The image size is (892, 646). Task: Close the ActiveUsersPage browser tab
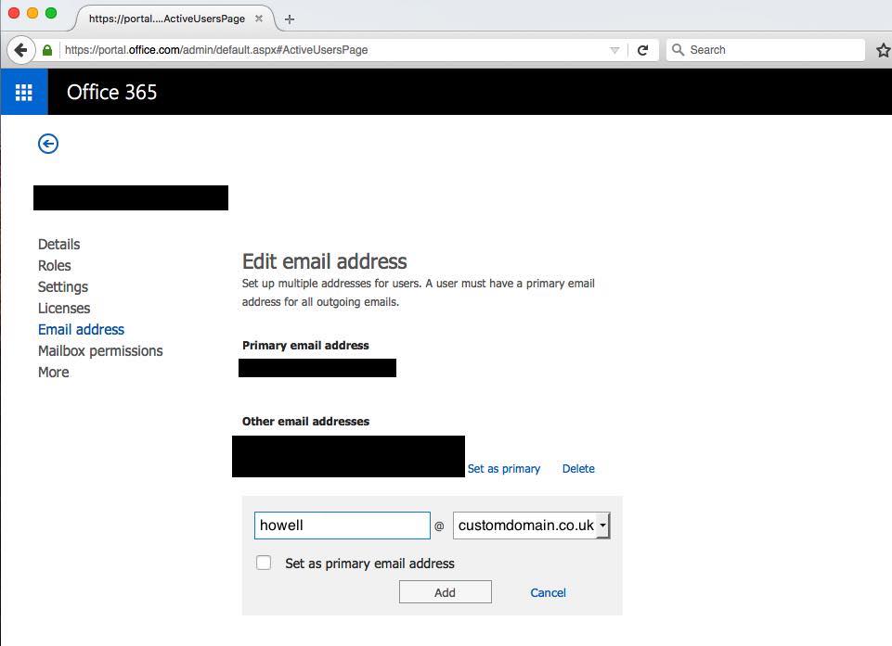259,19
